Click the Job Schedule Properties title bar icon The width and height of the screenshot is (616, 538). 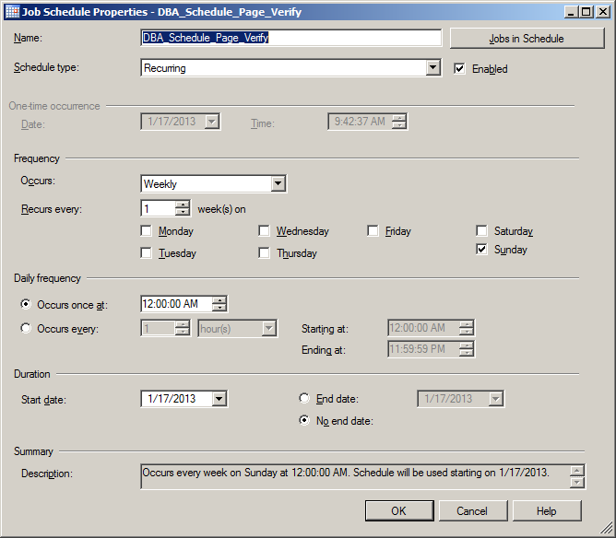(11, 11)
